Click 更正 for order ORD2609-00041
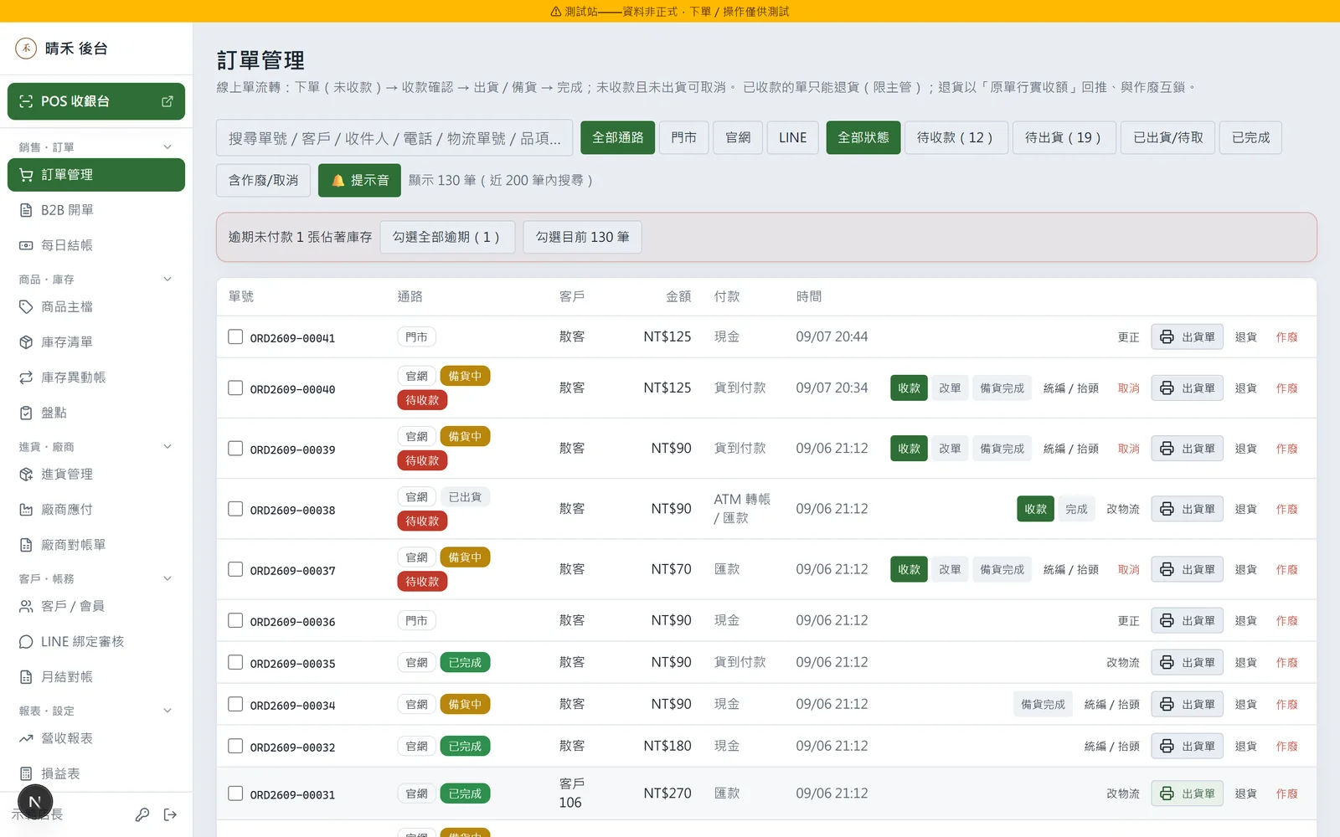This screenshot has width=1340, height=837. [x=1129, y=336]
